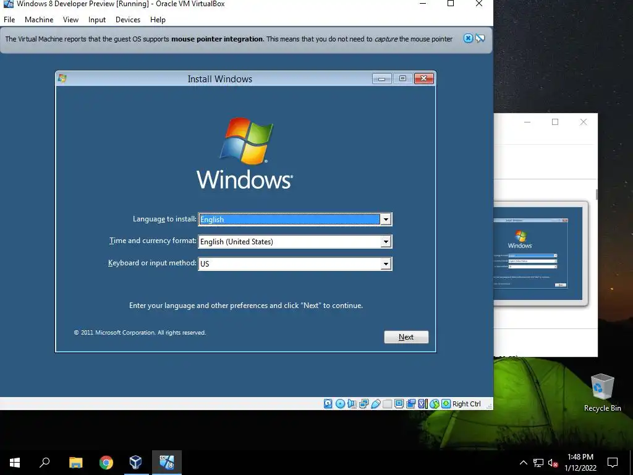Viewport: 633px width, 475px height.
Task: Click the don't-show-again notification icon
Action: pos(480,38)
